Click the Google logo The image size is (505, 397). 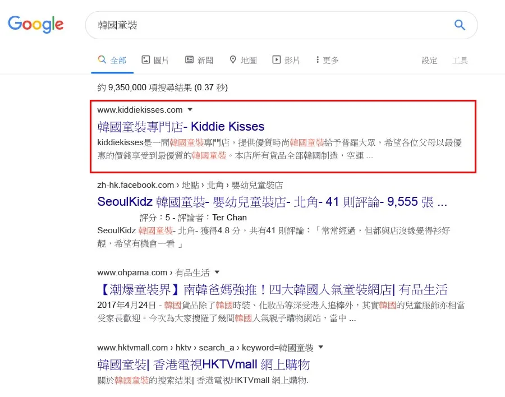(36, 25)
